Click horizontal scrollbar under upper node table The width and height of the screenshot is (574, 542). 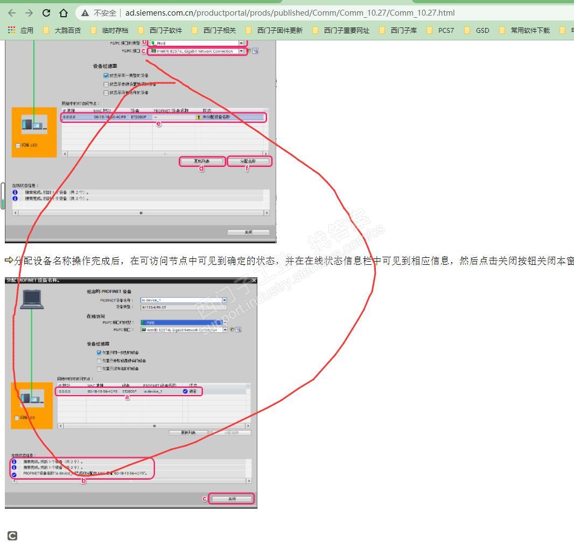click(165, 154)
